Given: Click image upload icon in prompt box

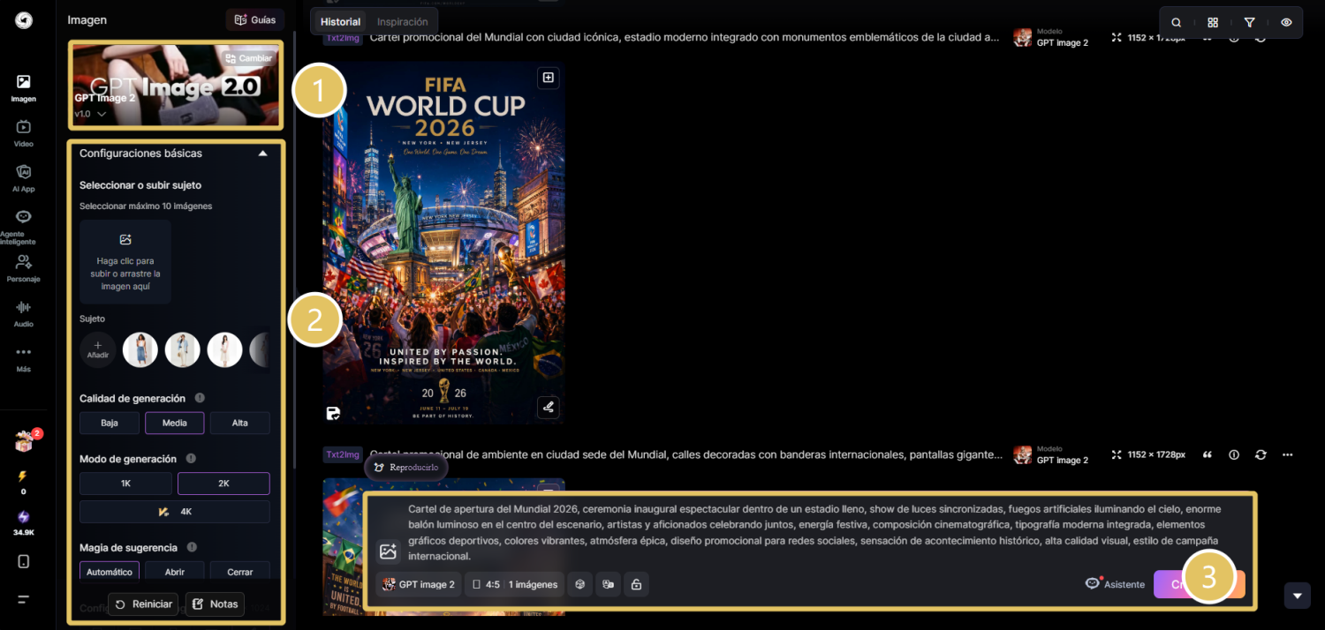Looking at the screenshot, I should coord(388,551).
